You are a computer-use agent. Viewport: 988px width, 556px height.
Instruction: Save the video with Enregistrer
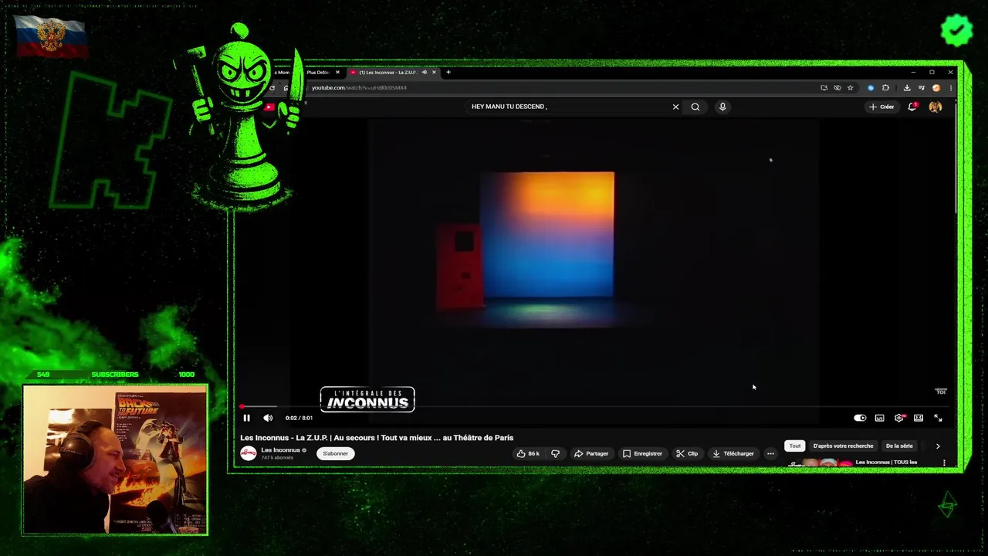click(x=642, y=453)
